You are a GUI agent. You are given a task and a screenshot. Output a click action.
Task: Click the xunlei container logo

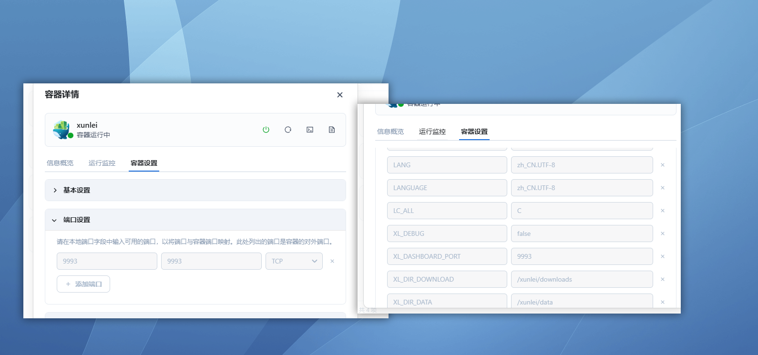tap(62, 130)
